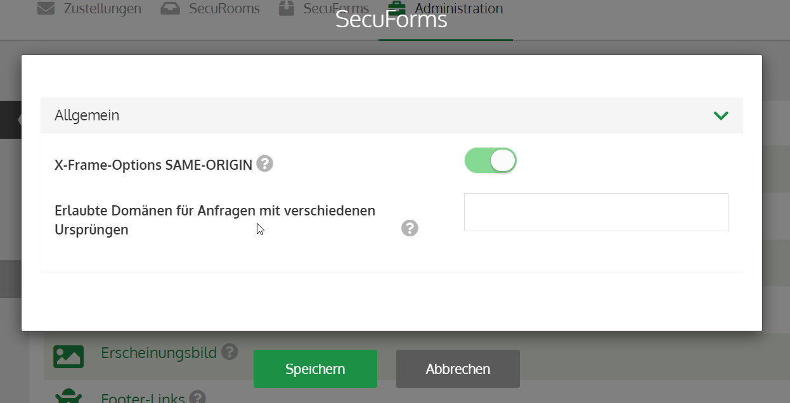Open the Erscheinungsbild settings link
Viewport: 790px width, 403px height.
[x=159, y=353]
